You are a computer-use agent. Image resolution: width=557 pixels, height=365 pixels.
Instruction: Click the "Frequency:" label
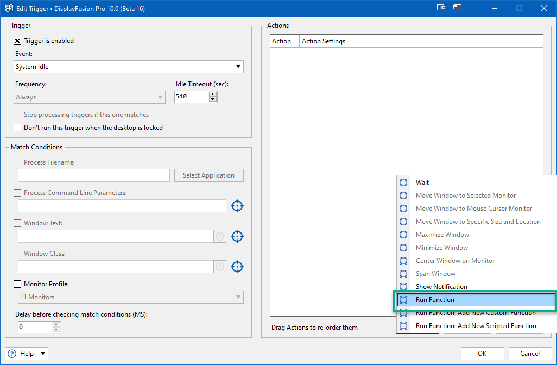(x=31, y=84)
